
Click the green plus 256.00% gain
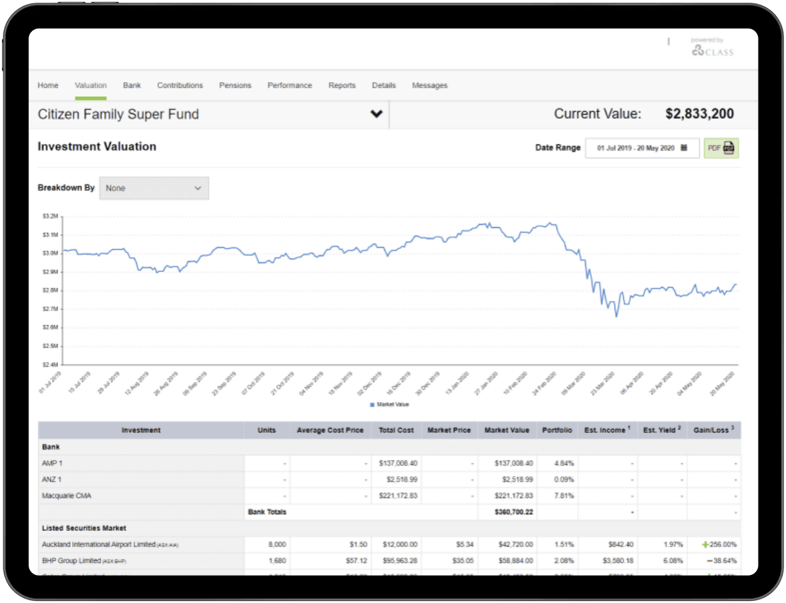719,544
